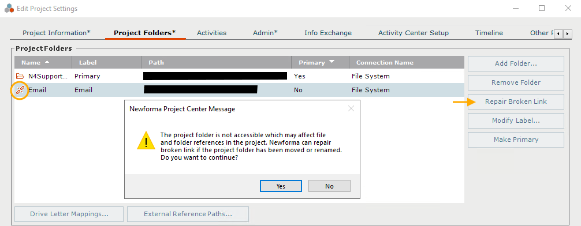The width and height of the screenshot is (581, 226).
Task: Click the Repair Broken Link button
Action: tap(516, 101)
